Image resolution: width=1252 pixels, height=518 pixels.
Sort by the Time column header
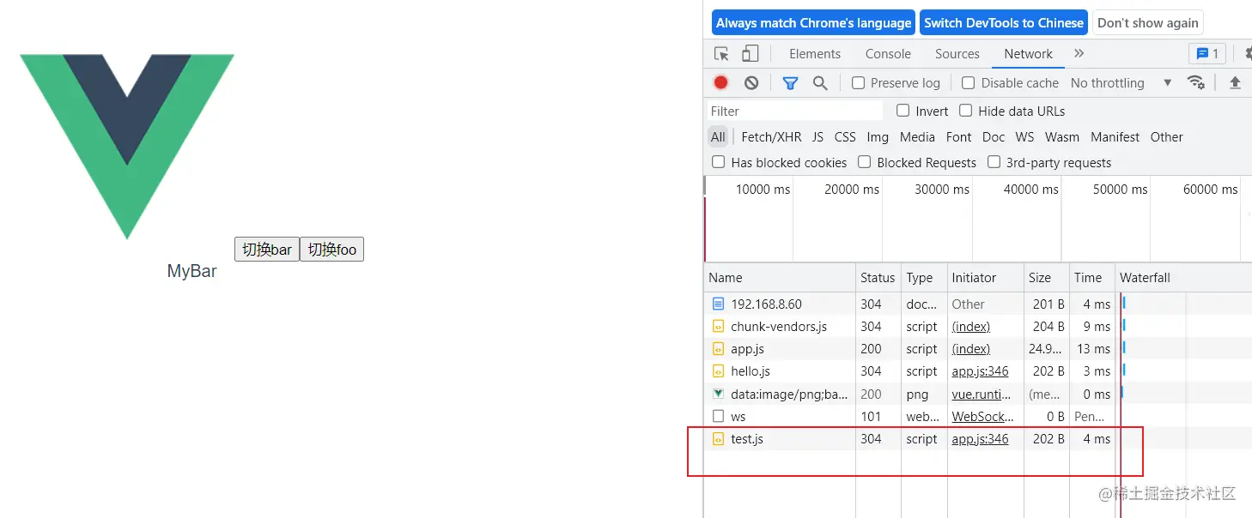(x=1091, y=278)
